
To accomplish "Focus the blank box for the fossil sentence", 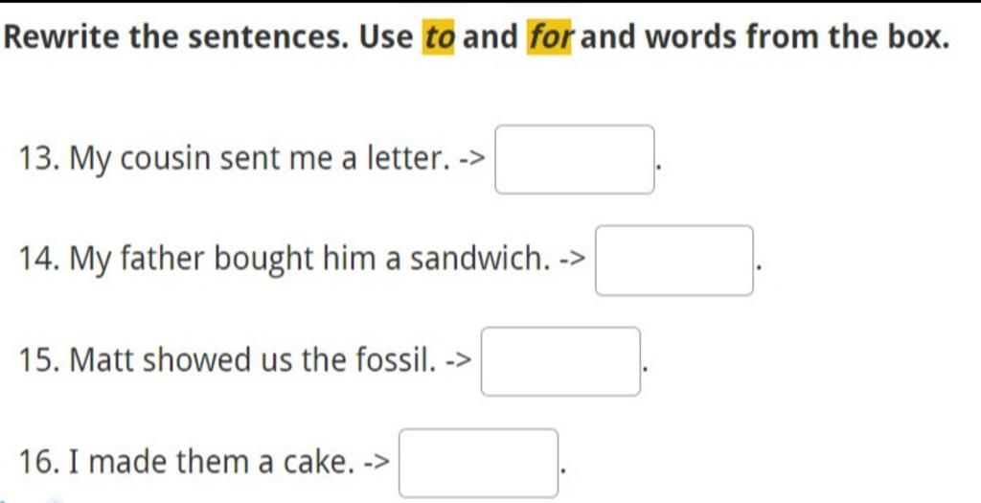I will coord(560,361).
